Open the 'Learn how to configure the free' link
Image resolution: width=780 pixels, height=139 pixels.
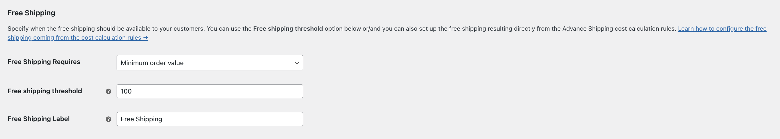[722, 29]
